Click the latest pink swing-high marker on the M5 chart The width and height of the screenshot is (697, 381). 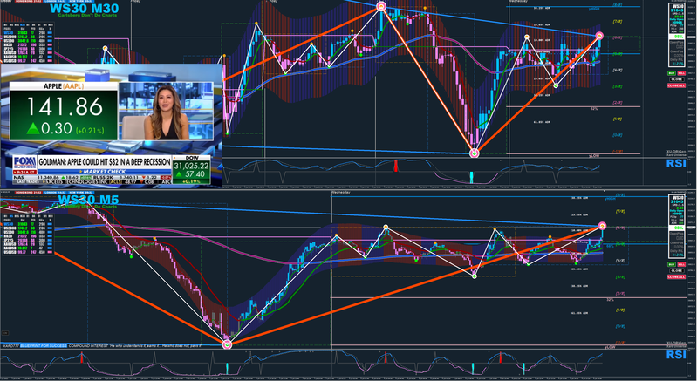tap(602, 226)
